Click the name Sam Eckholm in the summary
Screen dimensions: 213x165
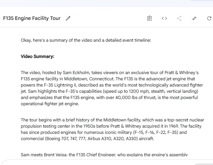coord(76,73)
